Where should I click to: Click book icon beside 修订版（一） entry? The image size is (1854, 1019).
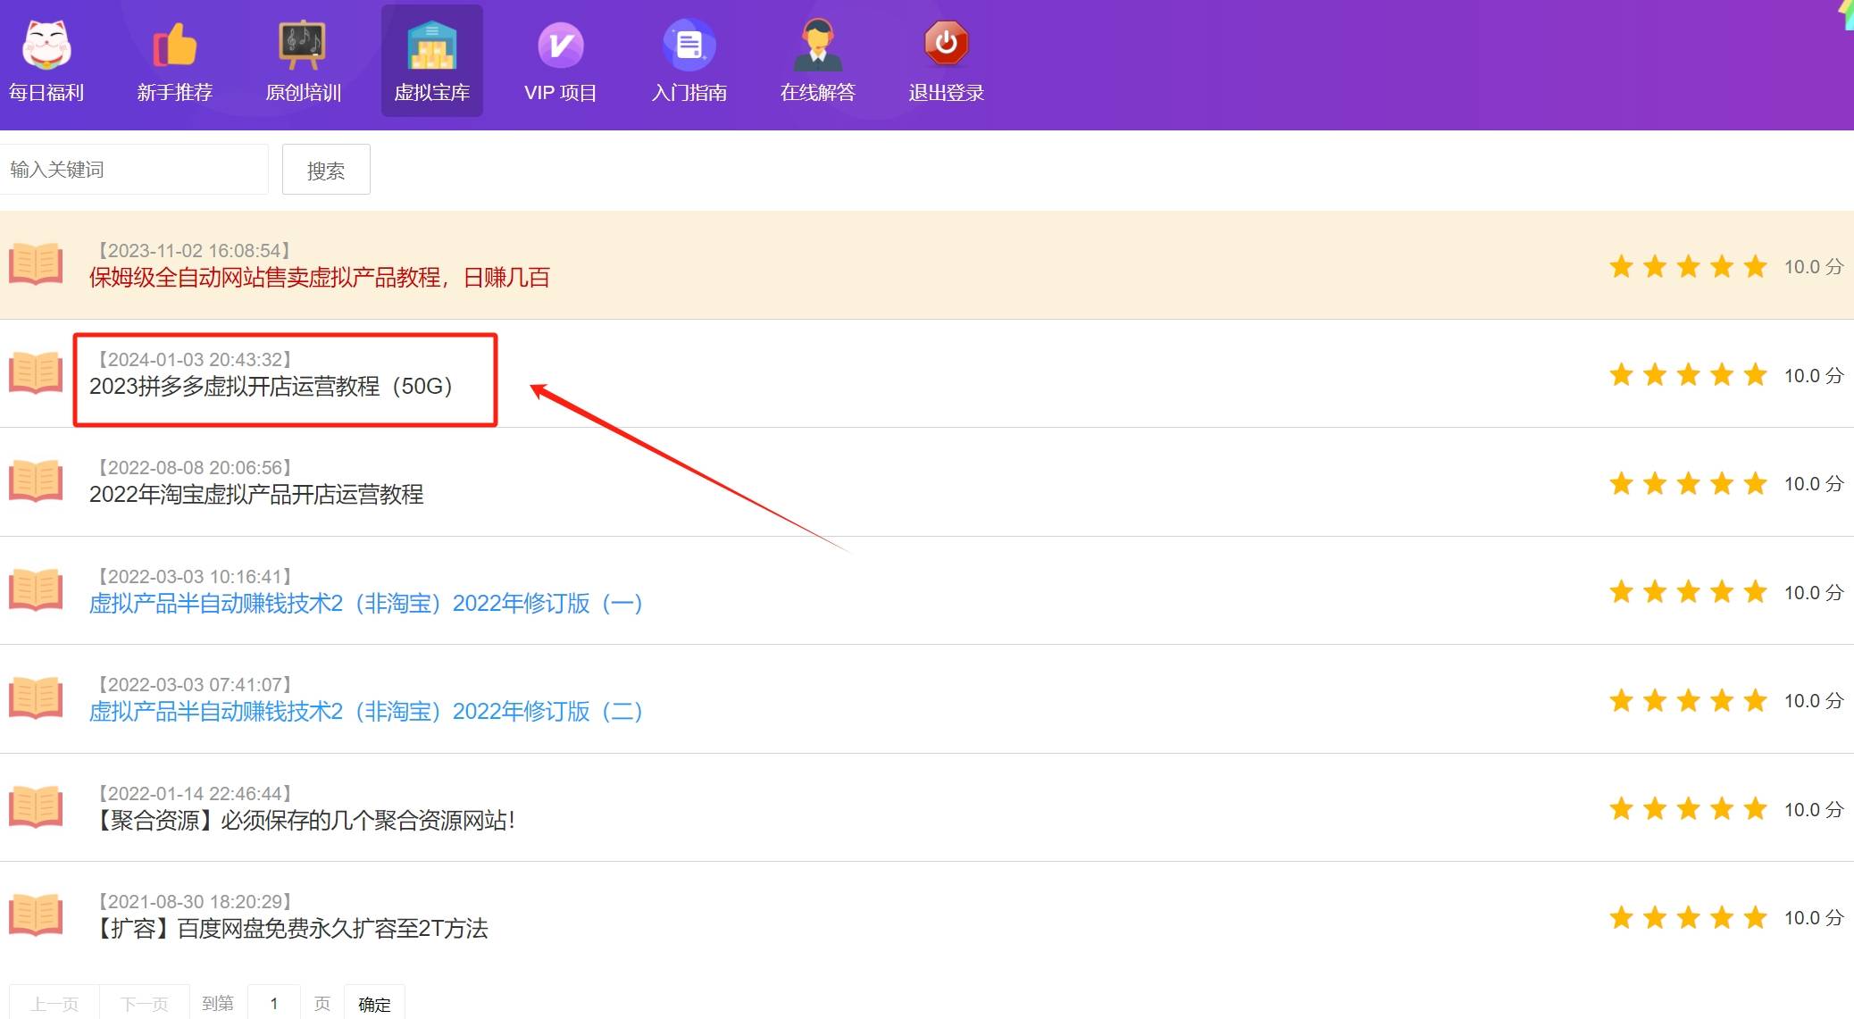click(36, 590)
